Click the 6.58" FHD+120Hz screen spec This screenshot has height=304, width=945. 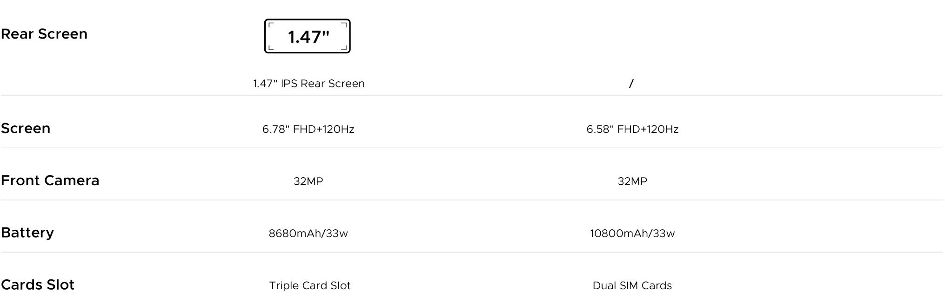point(632,129)
